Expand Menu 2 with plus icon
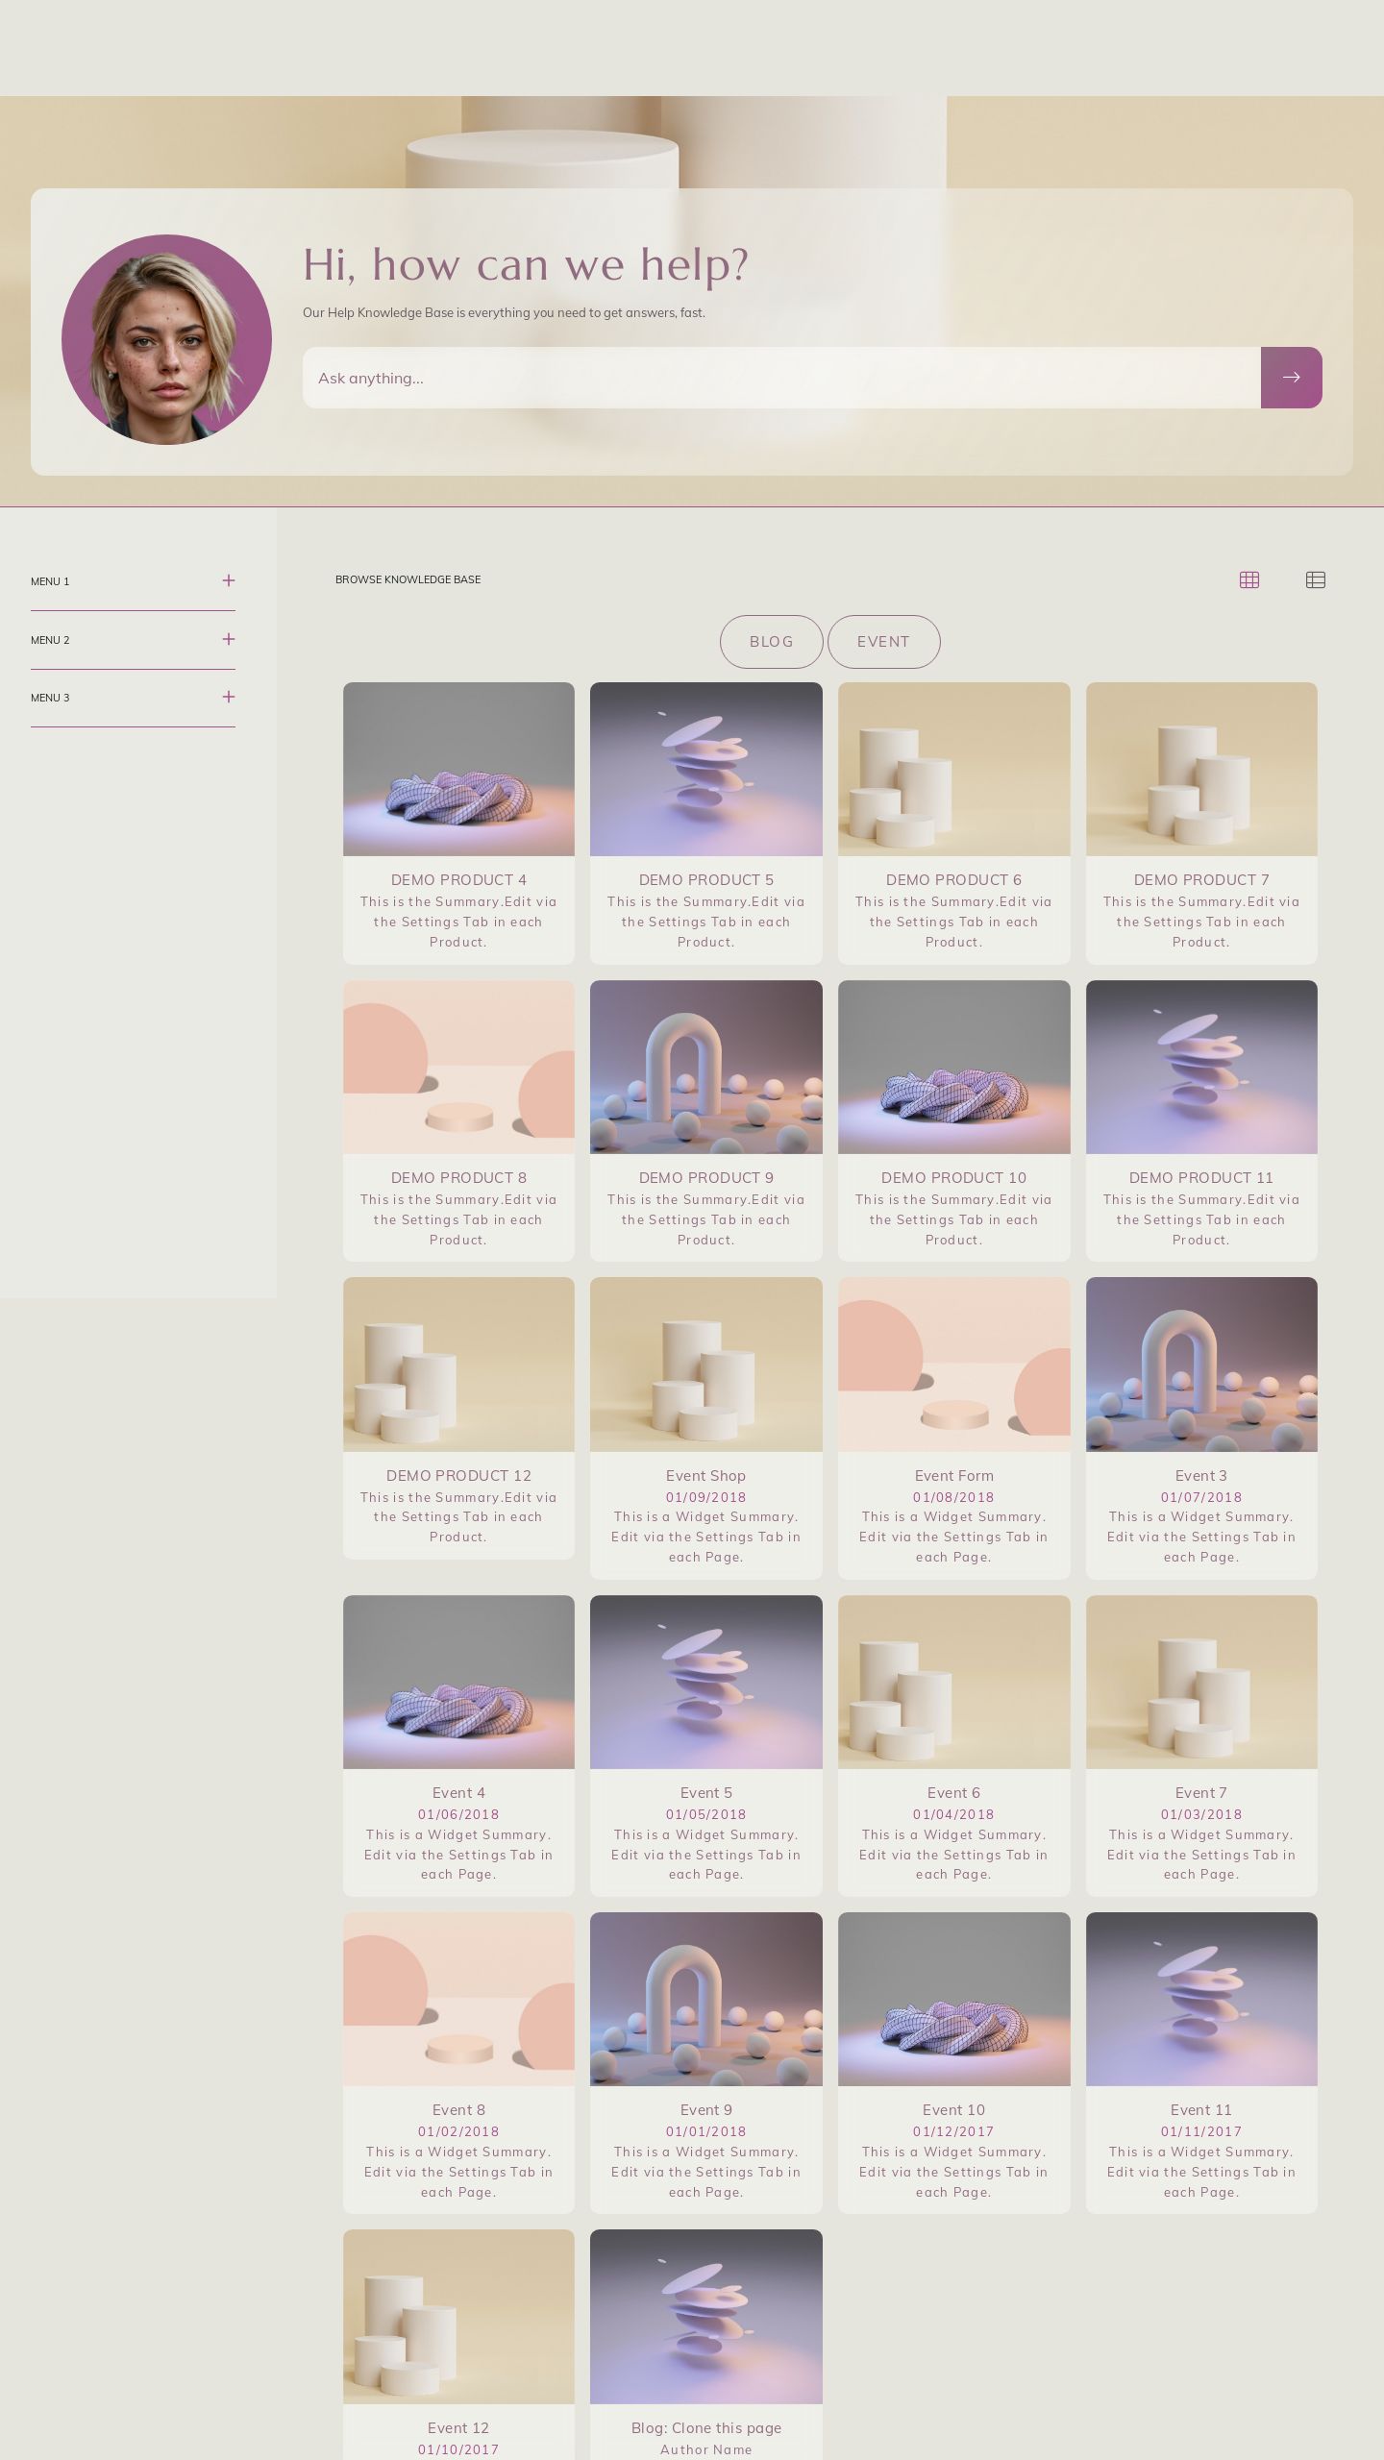 point(229,639)
